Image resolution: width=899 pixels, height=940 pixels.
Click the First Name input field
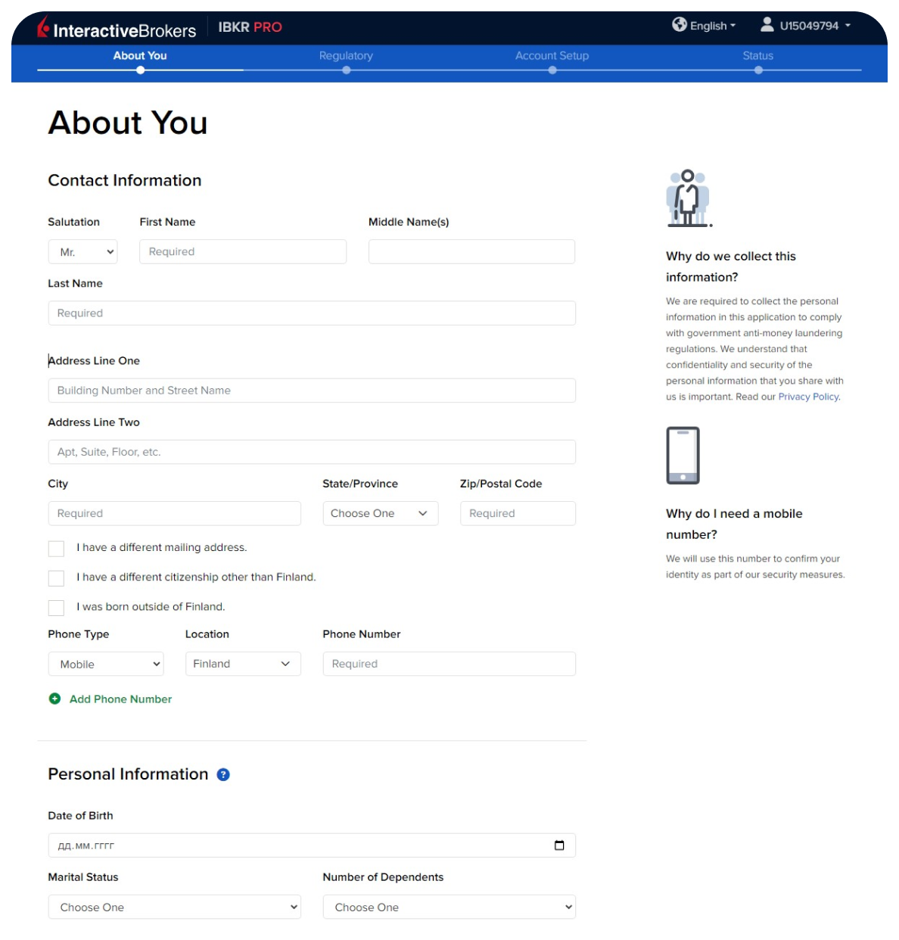243,252
